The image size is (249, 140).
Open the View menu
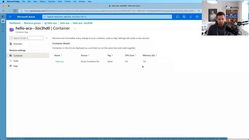[x=35, y=2]
